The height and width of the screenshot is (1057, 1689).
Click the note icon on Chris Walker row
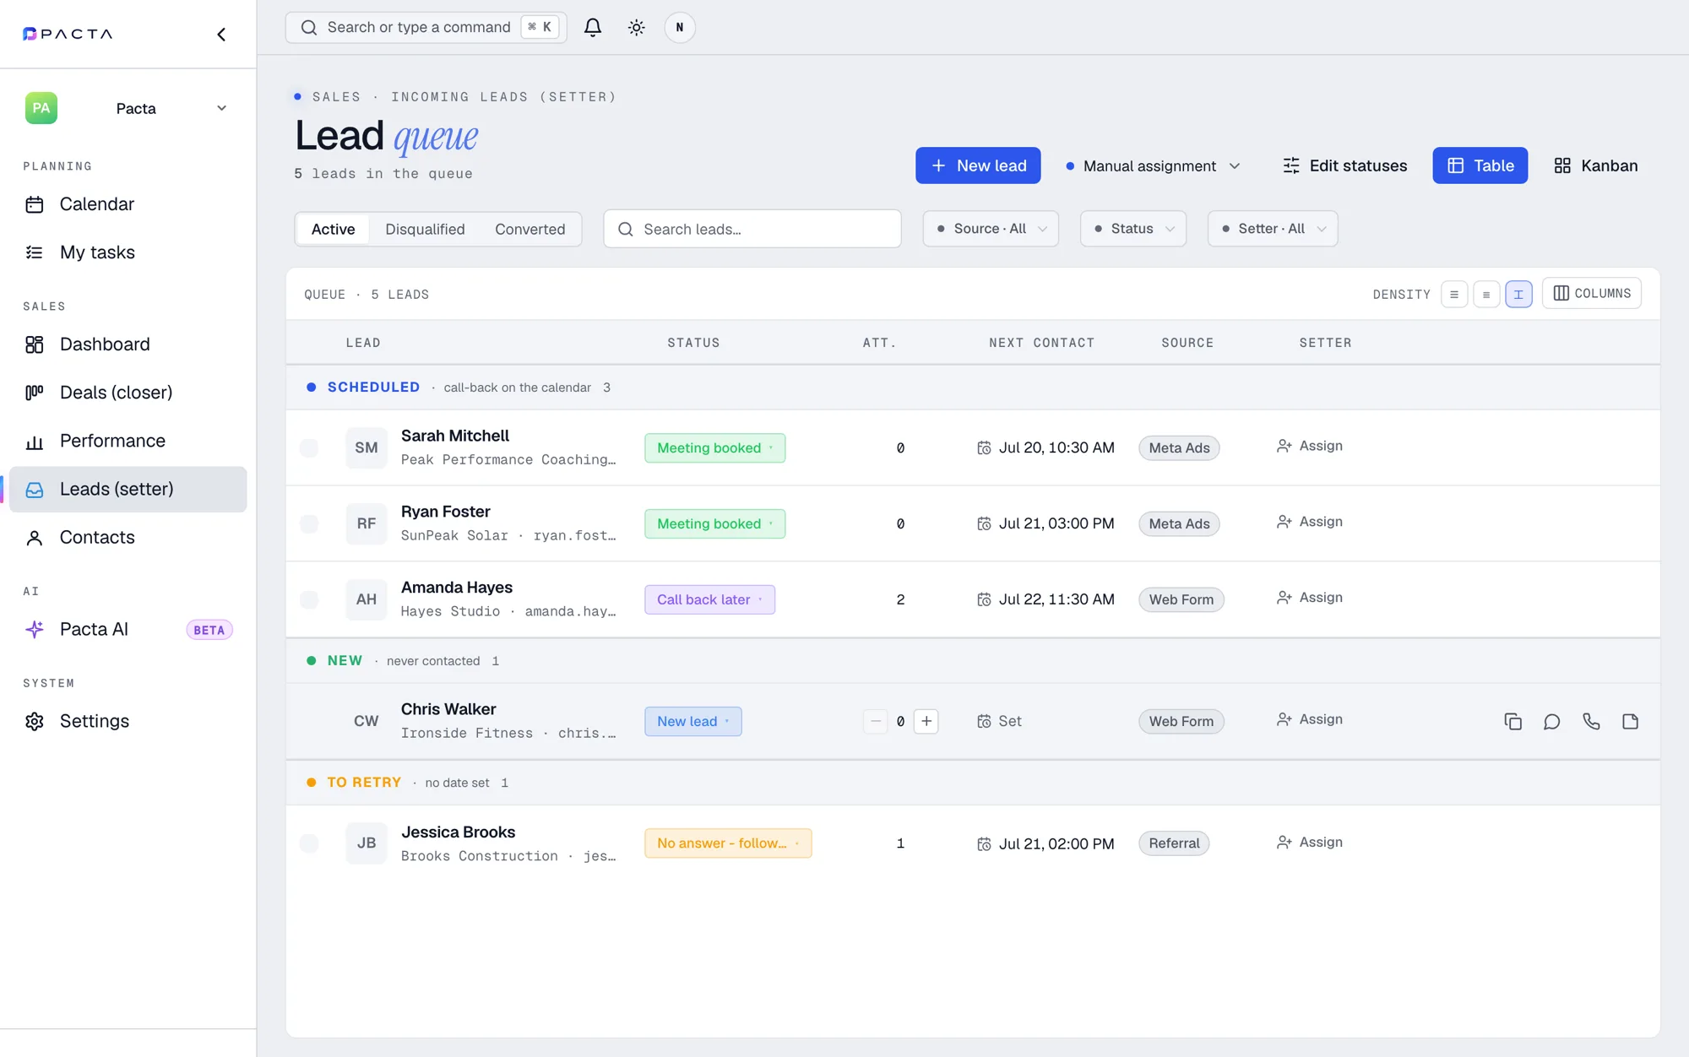point(1630,721)
